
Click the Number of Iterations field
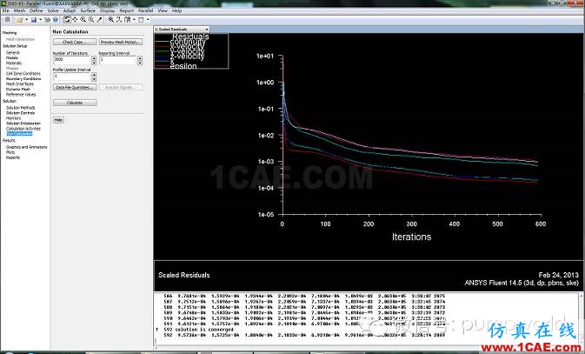tap(71, 60)
